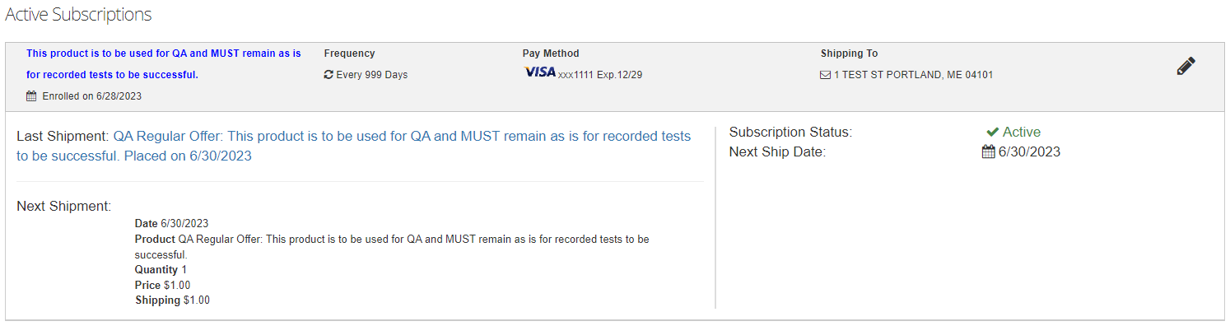This screenshot has height=326, width=1230.
Task: Click the Quantity 1 line
Action: coord(161,270)
